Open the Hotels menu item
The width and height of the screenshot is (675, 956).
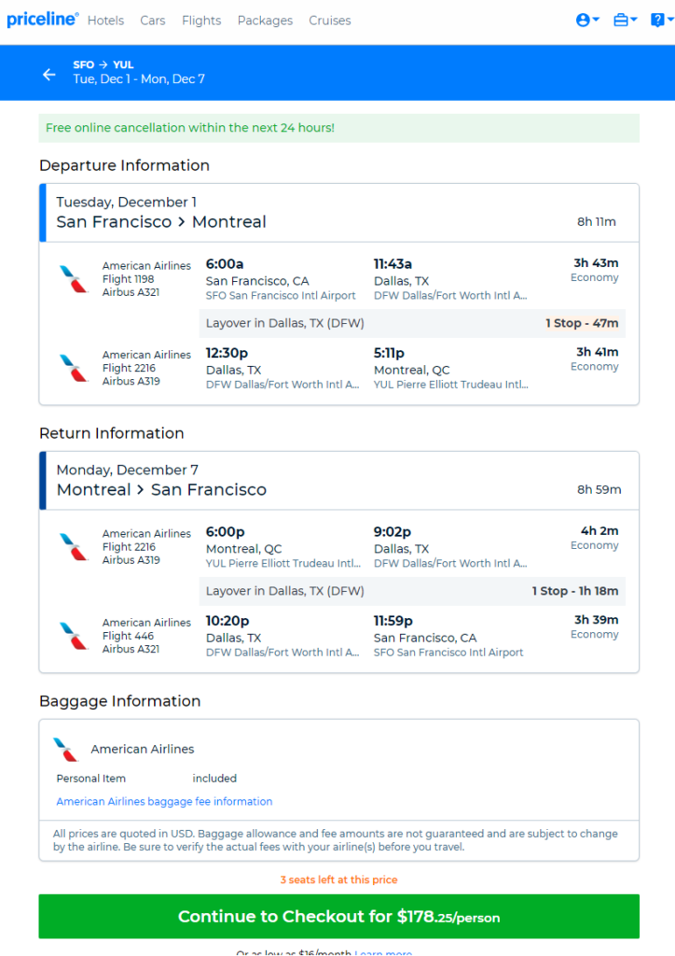point(106,21)
